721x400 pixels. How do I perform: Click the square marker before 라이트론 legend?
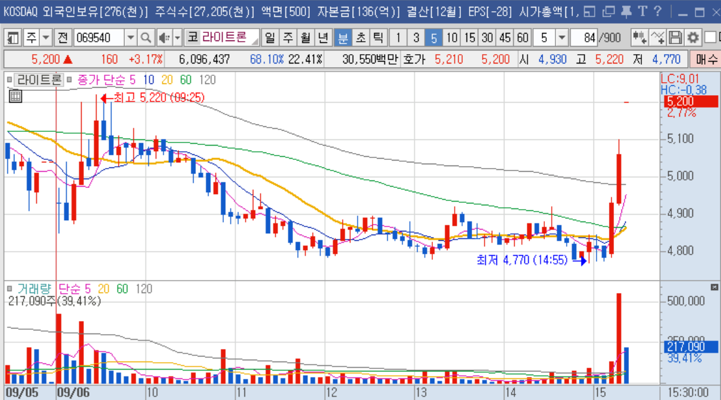tap(10, 80)
